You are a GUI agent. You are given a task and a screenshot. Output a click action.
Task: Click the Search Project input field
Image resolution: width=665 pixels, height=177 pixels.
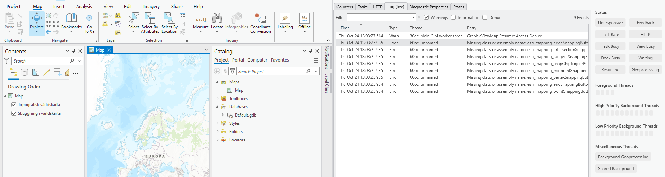(x=270, y=72)
